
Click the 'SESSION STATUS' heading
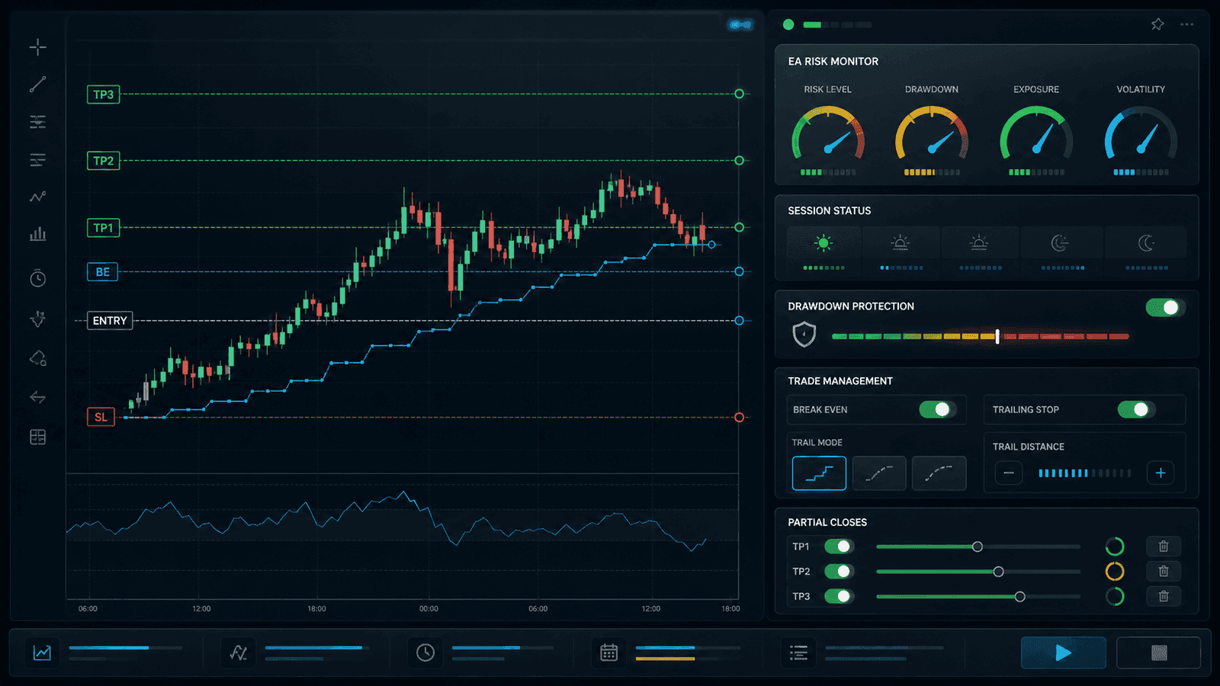[x=829, y=210]
